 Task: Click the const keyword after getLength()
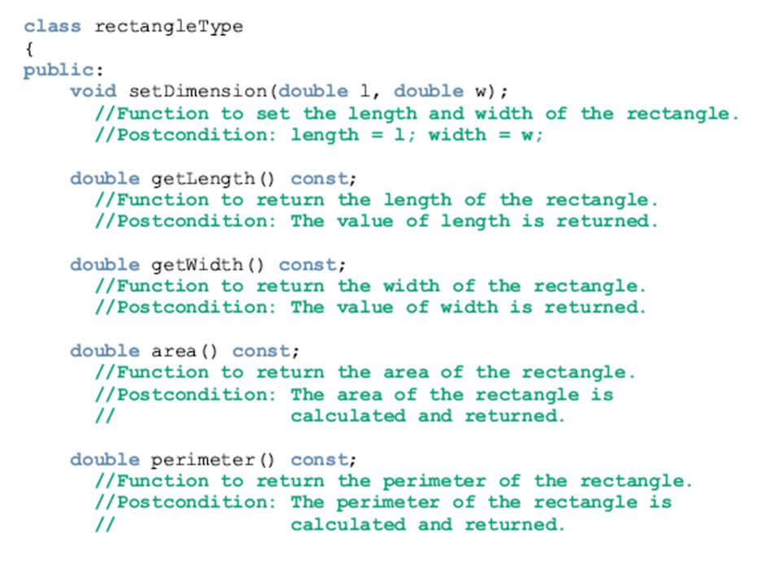(x=320, y=179)
